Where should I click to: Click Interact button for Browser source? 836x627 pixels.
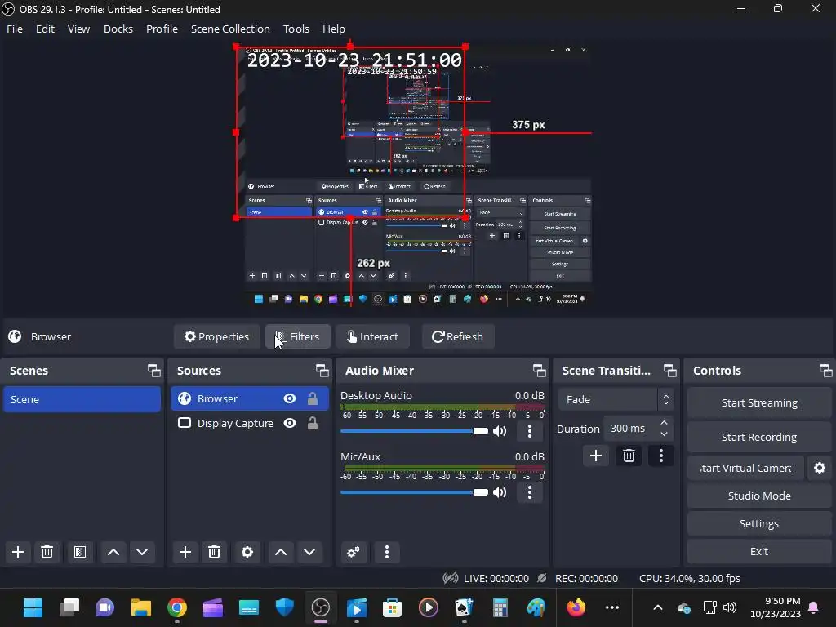click(x=372, y=336)
